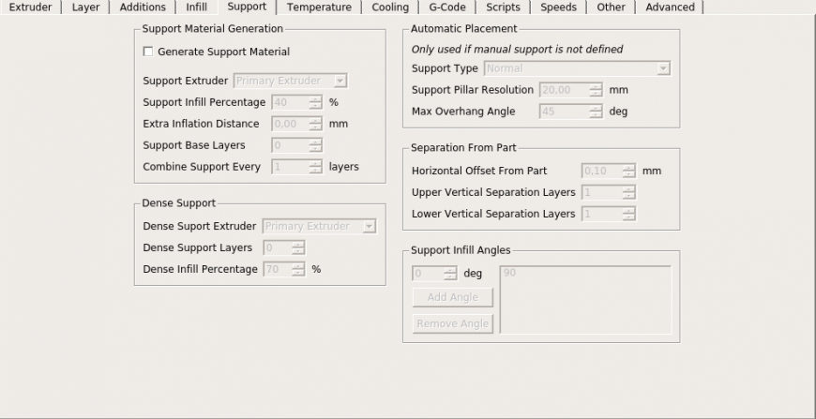Click the support infill angle degree field
The image size is (816, 419).
coord(434,274)
